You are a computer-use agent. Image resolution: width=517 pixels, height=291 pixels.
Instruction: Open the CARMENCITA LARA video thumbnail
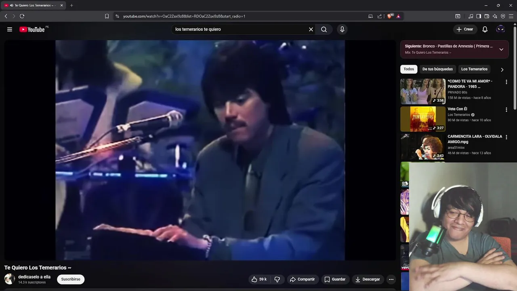tap(423, 146)
